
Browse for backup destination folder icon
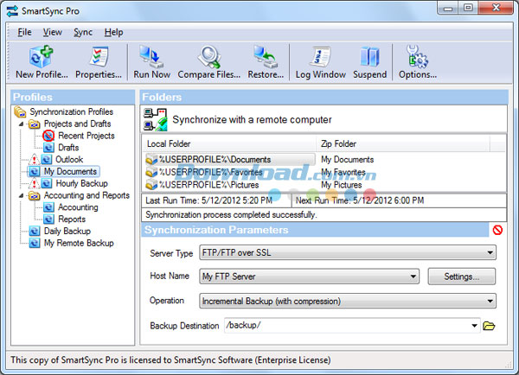489,326
